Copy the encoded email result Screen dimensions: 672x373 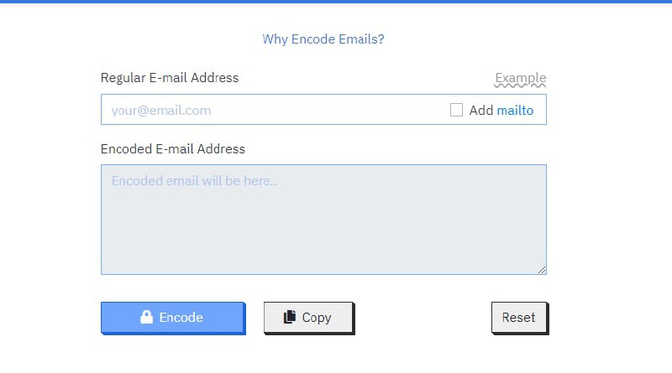point(309,318)
